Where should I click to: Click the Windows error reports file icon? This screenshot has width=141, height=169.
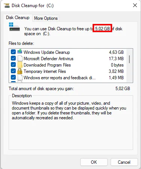tap(20, 77)
